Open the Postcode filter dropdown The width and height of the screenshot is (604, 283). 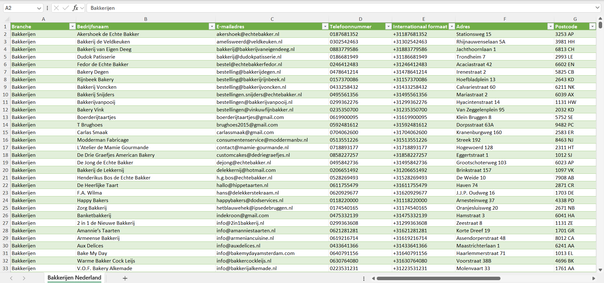point(592,27)
